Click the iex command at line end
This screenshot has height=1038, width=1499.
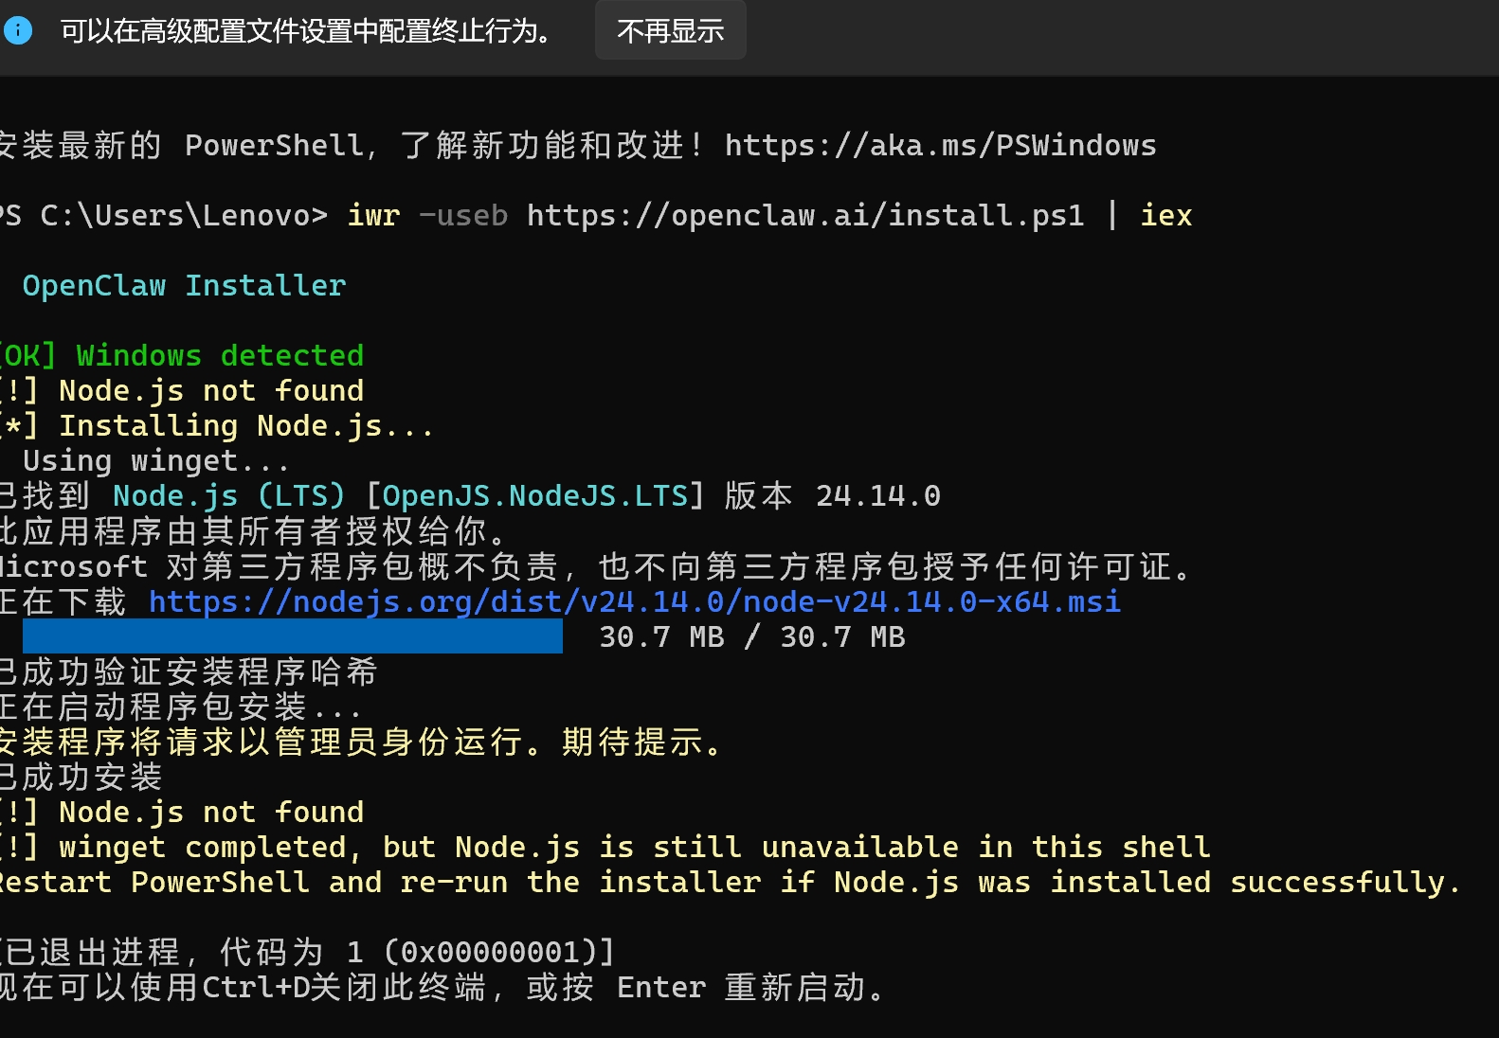point(1165,216)
